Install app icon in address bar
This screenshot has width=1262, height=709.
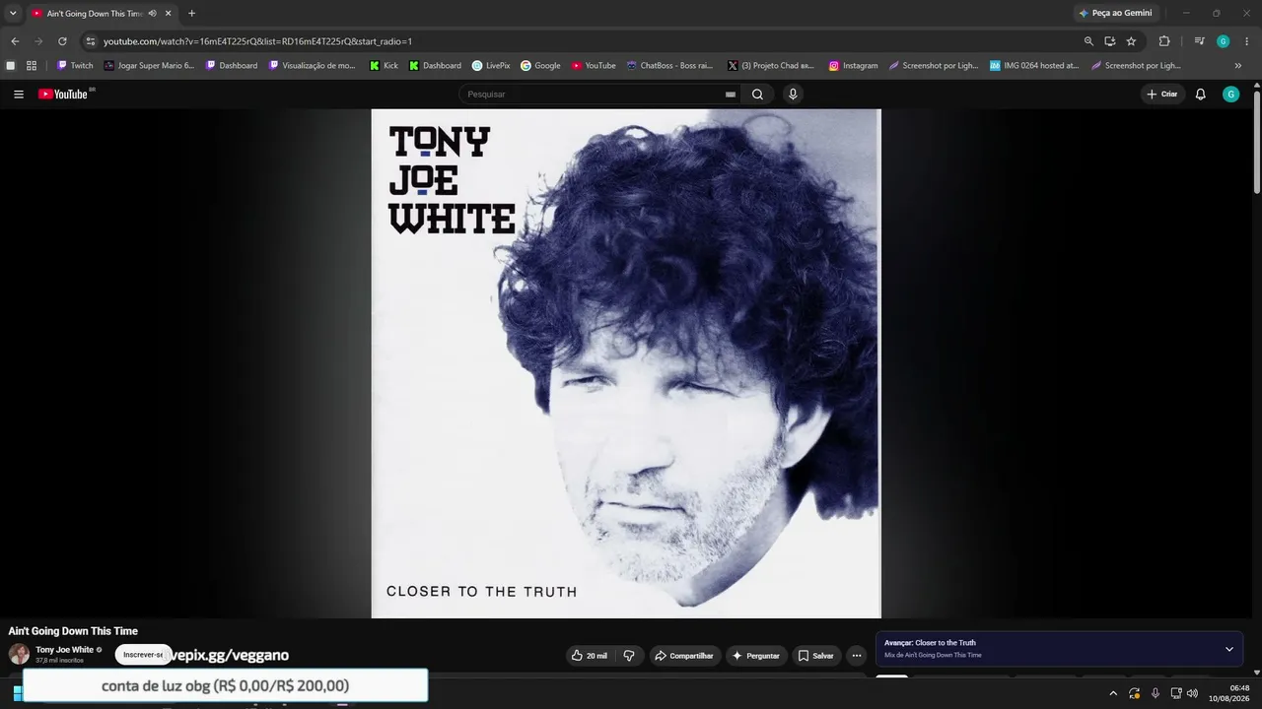(x=1109, y=41)
